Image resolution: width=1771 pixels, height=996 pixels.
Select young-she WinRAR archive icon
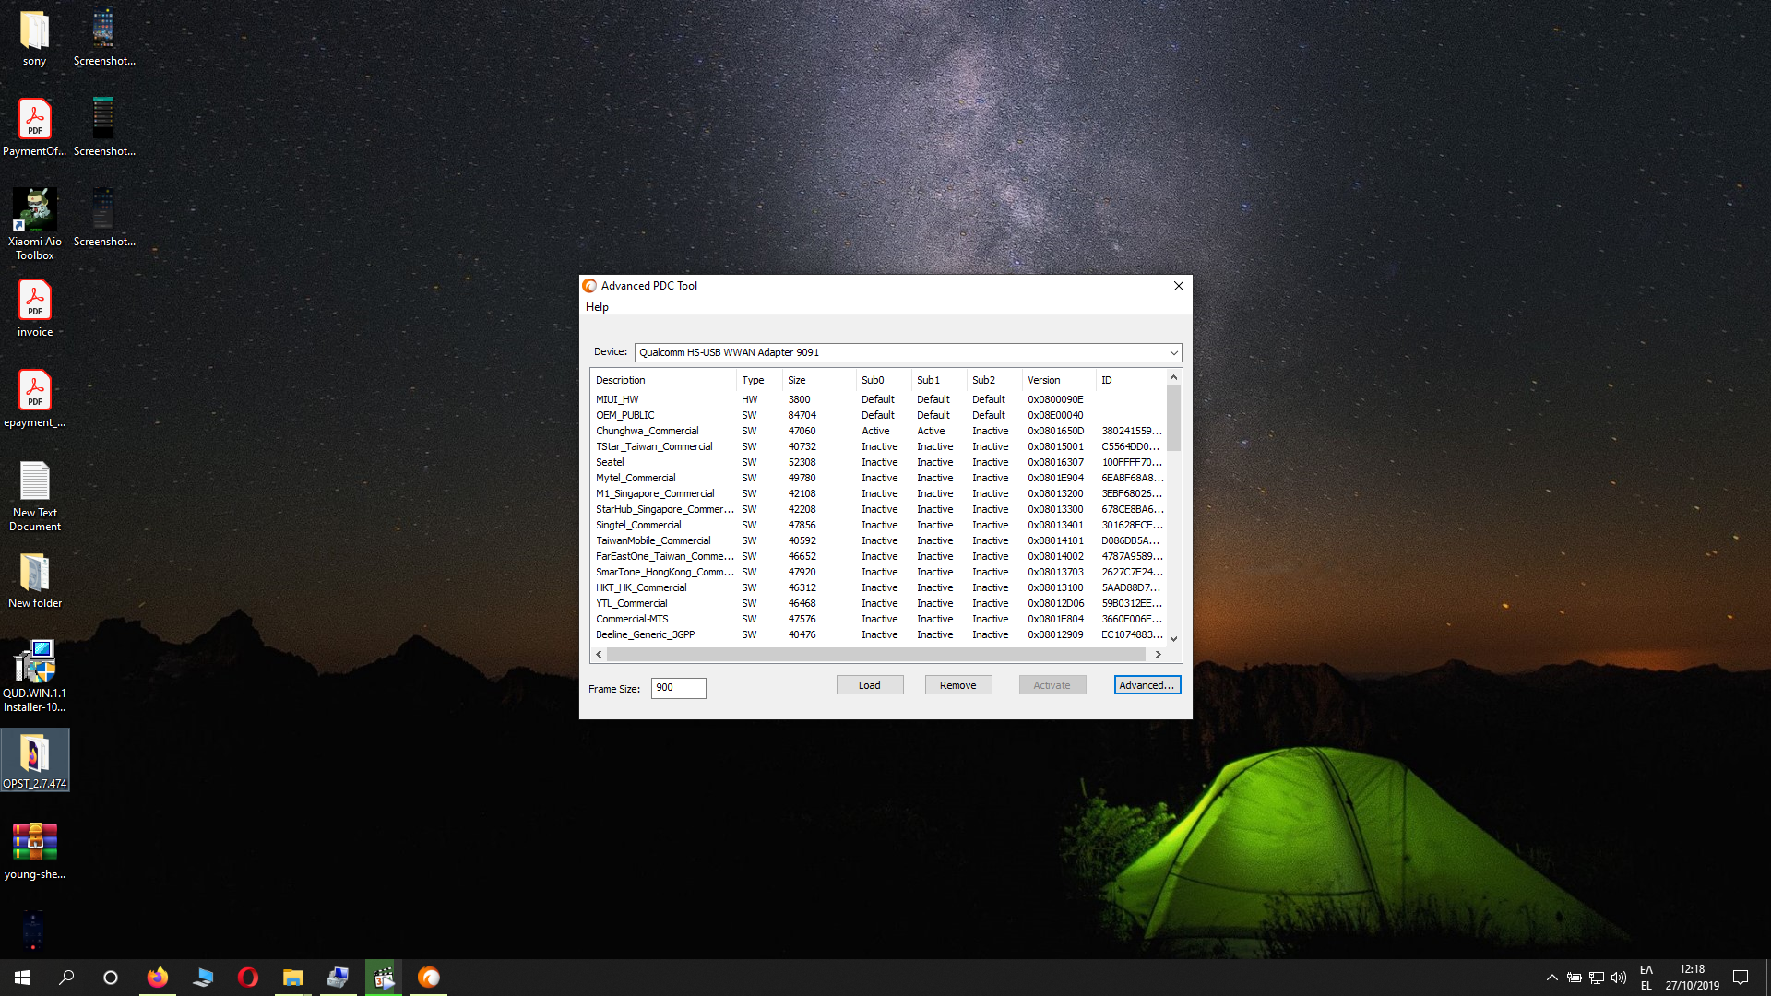tap(35, 850)
